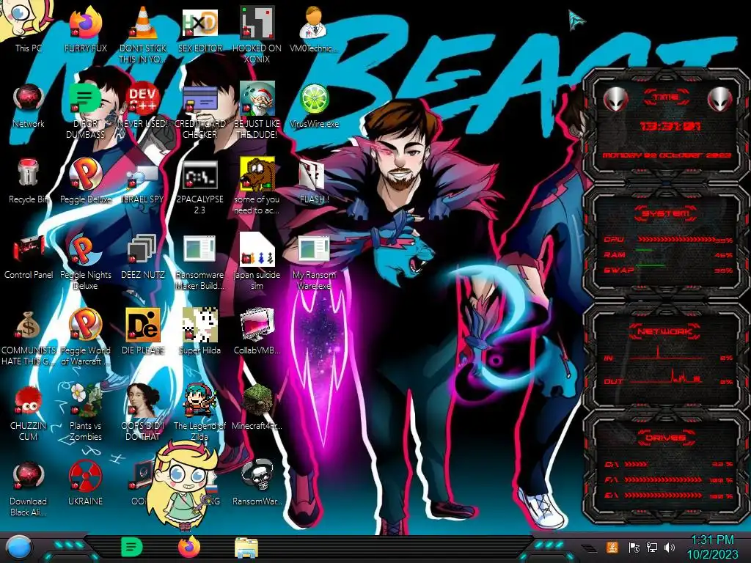751x563 pixels.
Task: Open the CREDIT CARD CHECKER shortcut
Action: [199, 111]
